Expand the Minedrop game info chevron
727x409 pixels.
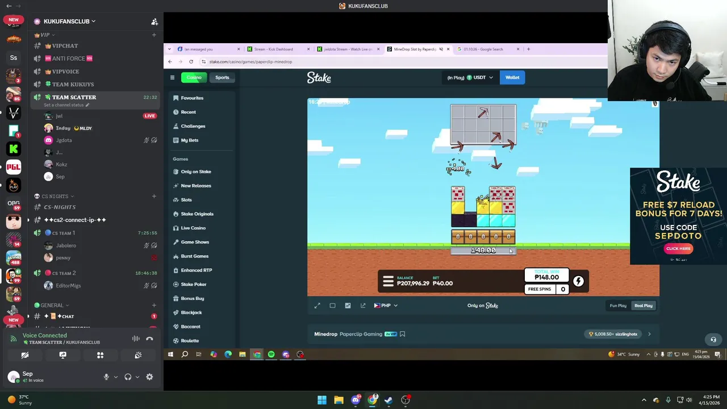[649, 334]
